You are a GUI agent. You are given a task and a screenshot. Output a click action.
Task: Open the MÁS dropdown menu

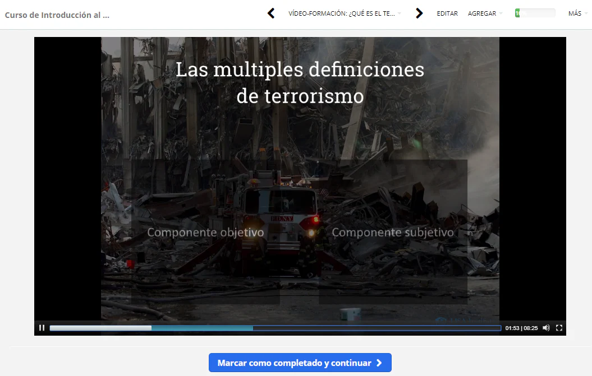click(577, 13)
